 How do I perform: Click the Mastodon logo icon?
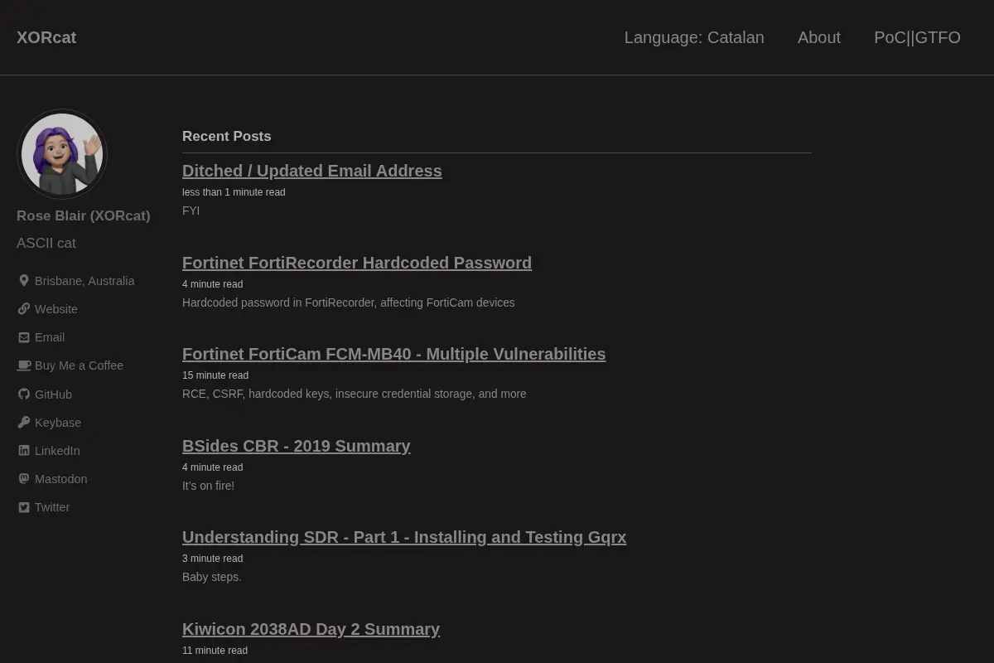click(x=24, y=479)
